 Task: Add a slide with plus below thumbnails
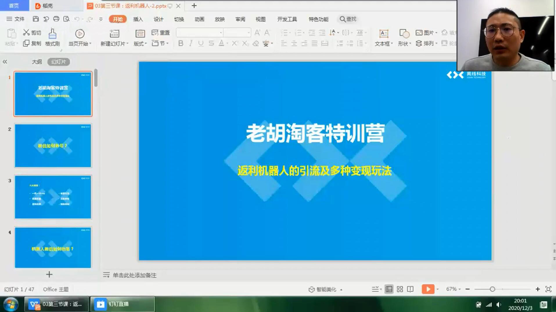(x=49, y=274)
